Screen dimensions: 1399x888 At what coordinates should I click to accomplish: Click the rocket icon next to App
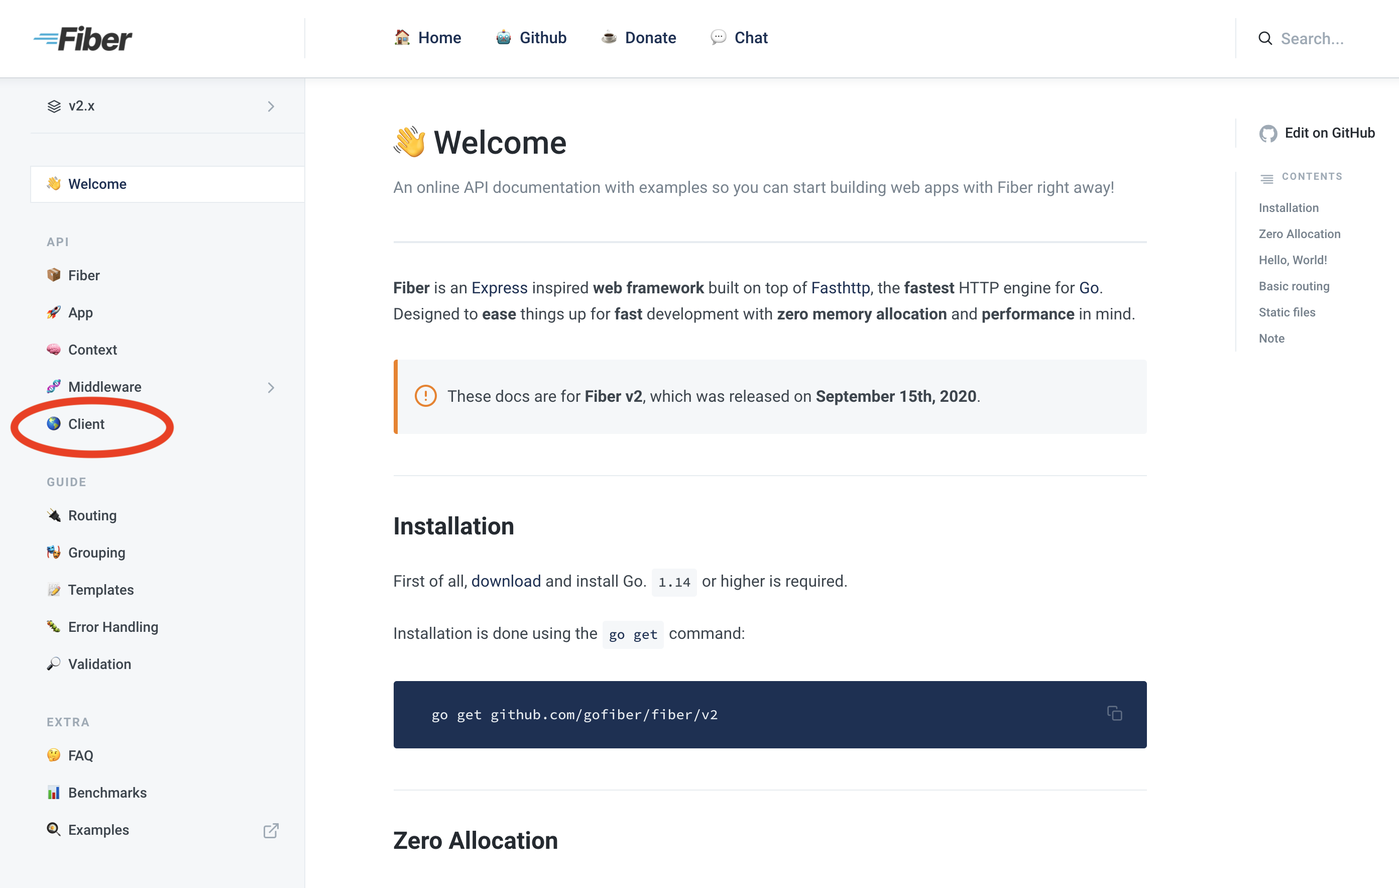point(54,313)
